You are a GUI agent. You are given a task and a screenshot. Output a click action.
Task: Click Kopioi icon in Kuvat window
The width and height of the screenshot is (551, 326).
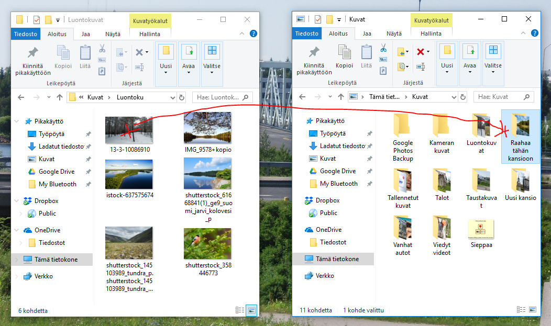click(x=345, y=52)
